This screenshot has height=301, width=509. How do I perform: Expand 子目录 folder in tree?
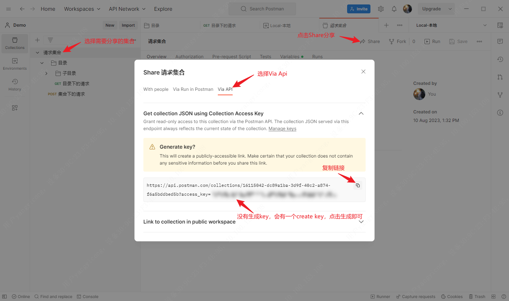[x=46, y=73]
